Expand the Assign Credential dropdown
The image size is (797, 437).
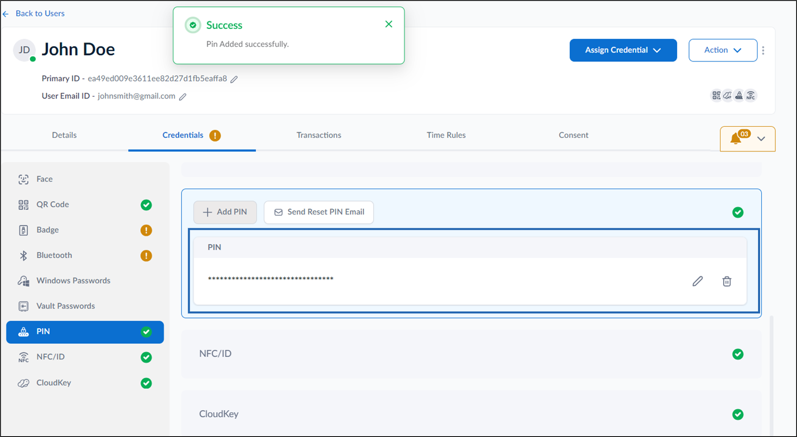[623, 50]
